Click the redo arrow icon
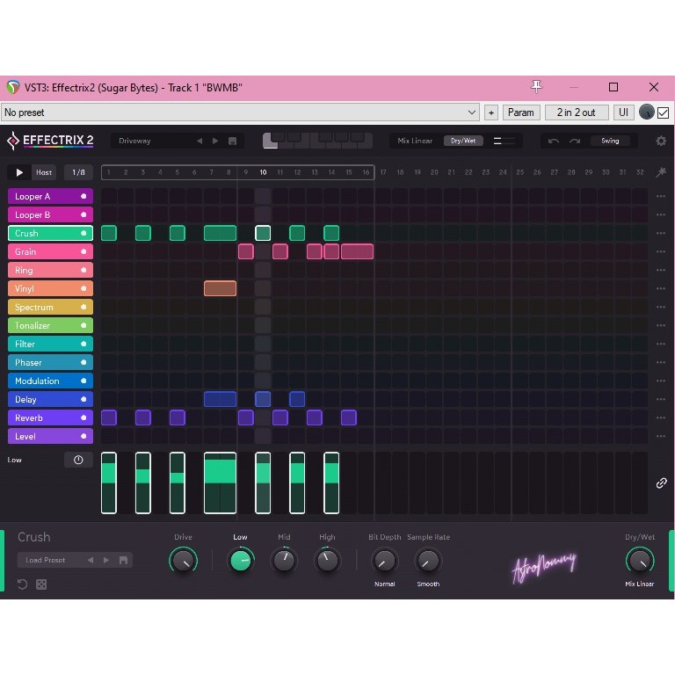 (575, 141)
